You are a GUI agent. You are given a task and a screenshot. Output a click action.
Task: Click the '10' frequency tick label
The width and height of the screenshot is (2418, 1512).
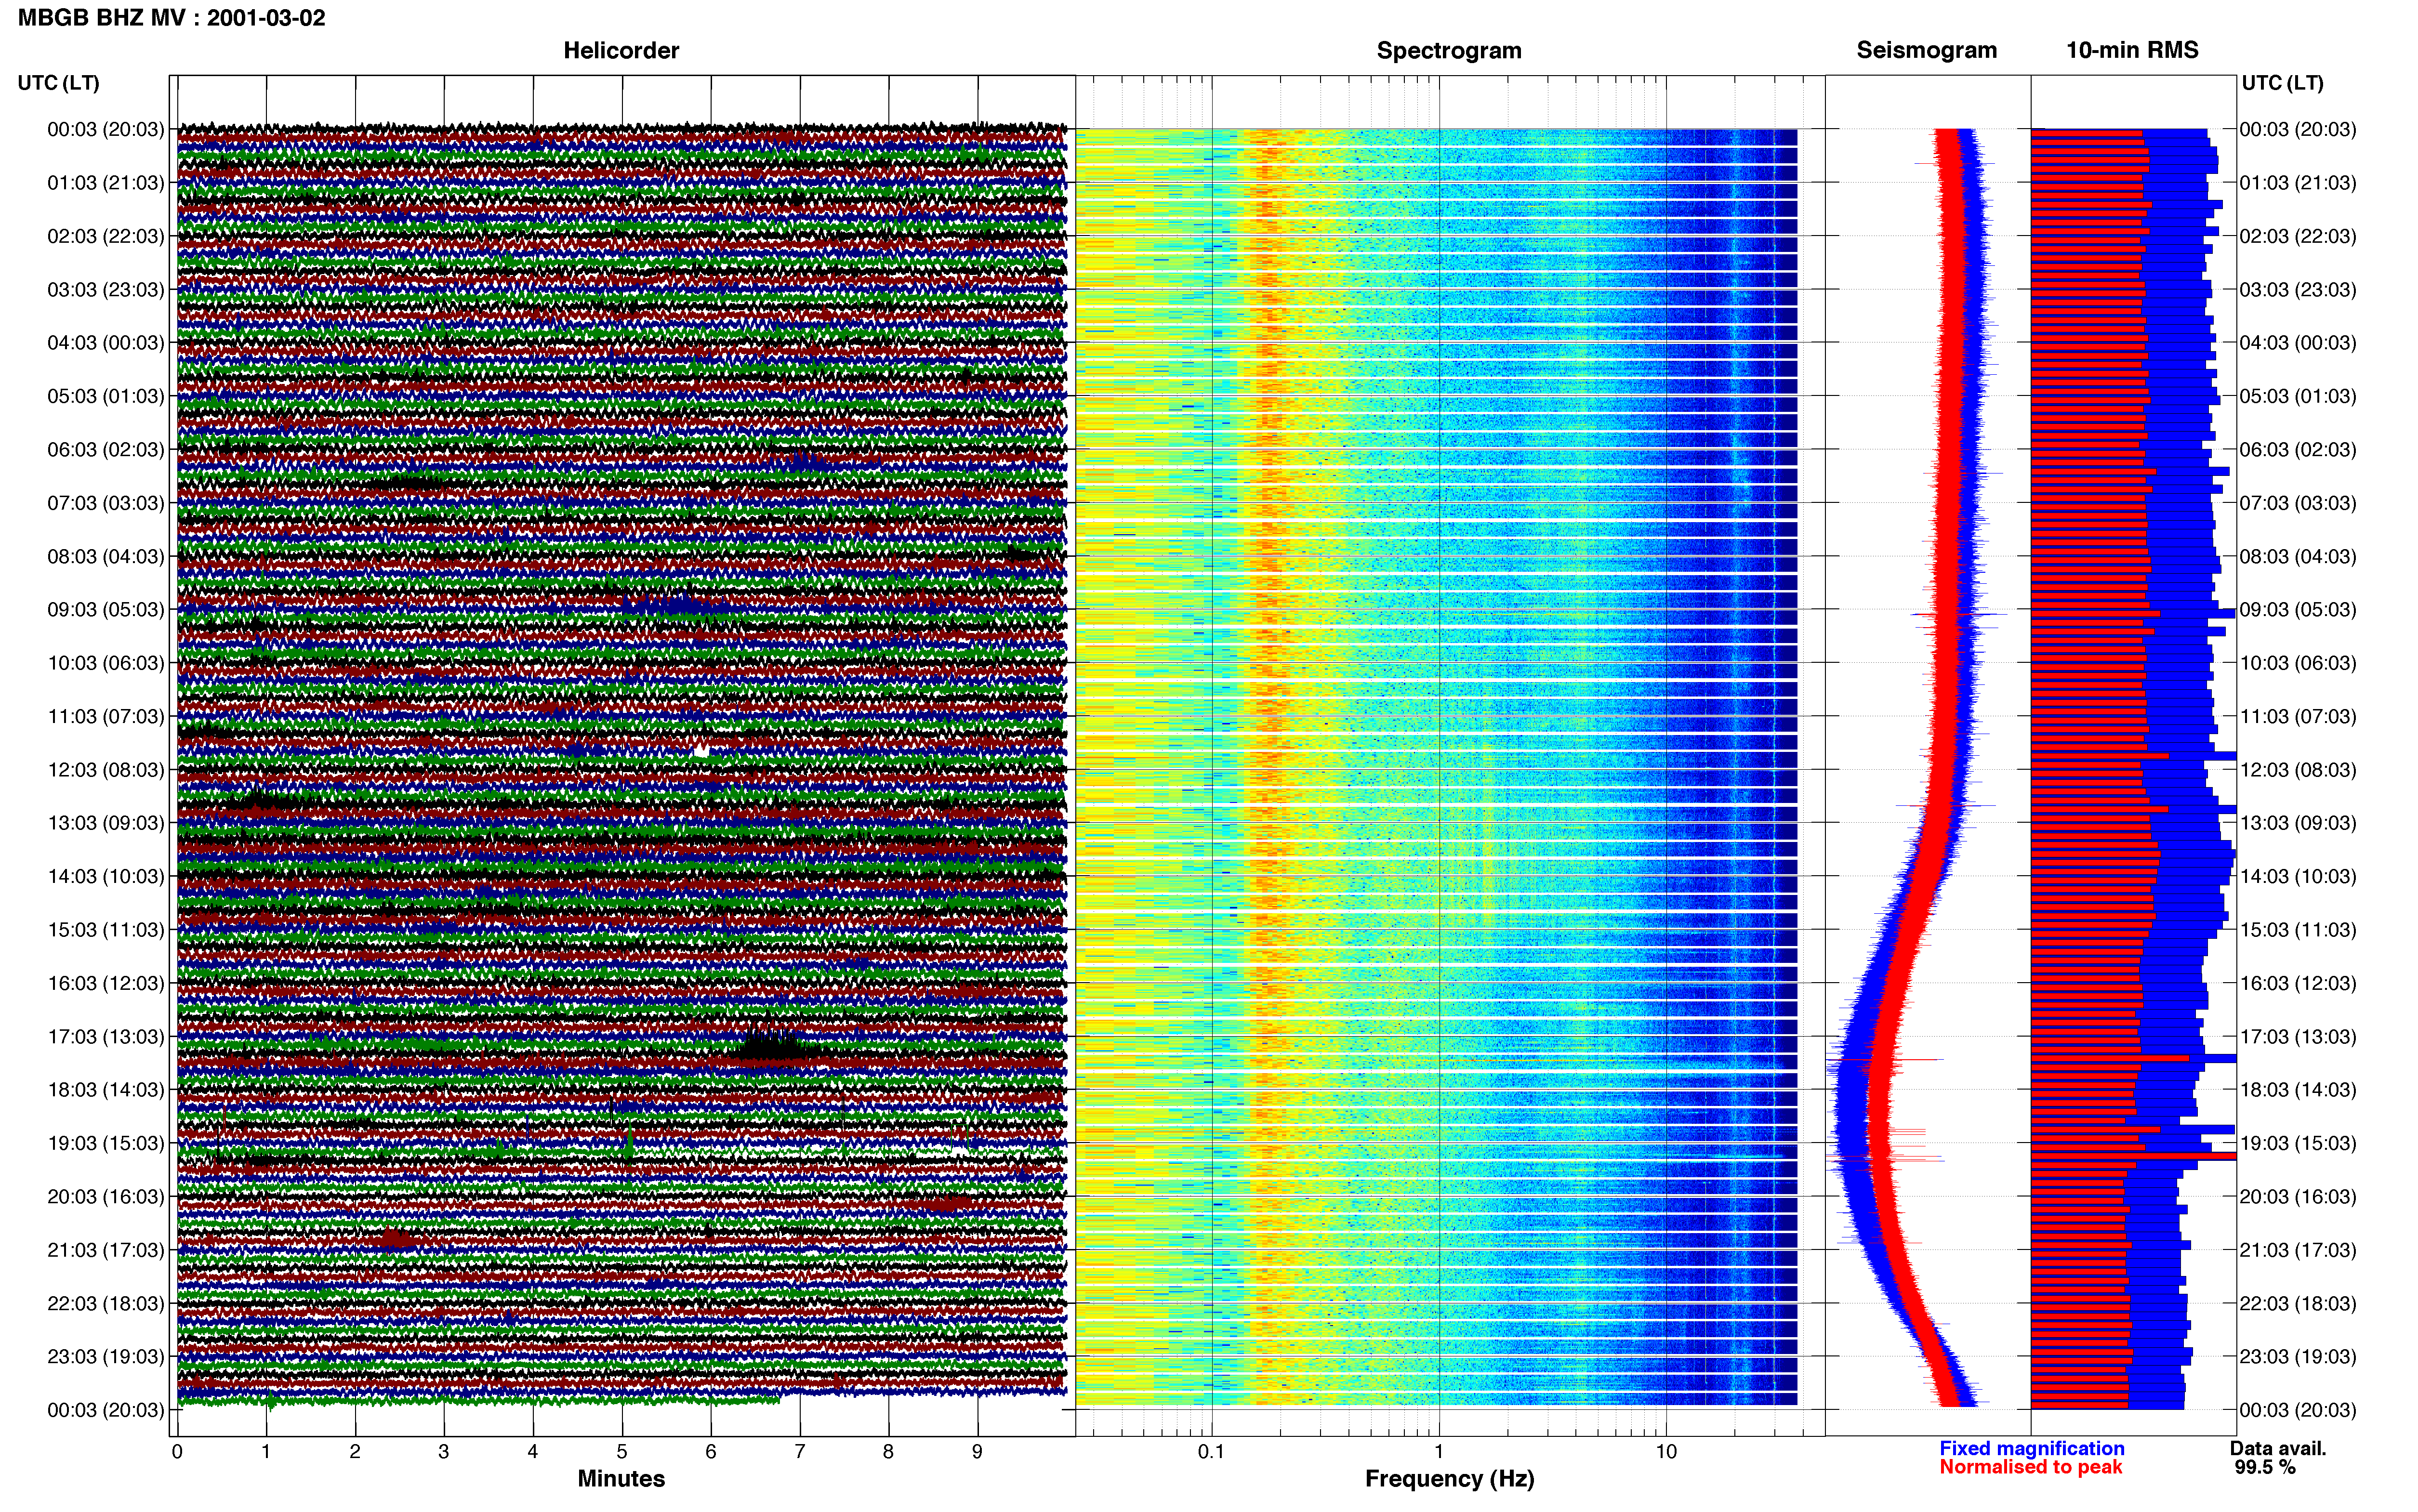(1666, 1452)
